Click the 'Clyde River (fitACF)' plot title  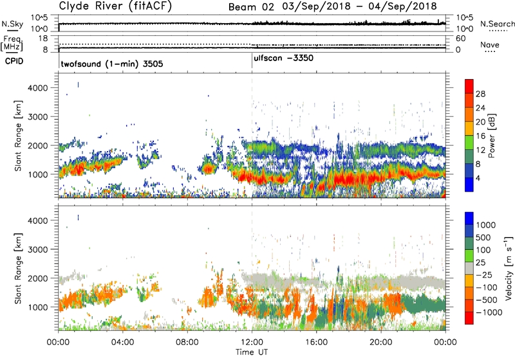tap(115, 6)
